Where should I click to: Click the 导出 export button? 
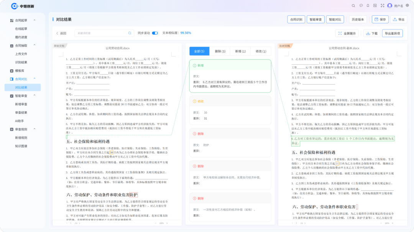point(399,19)
